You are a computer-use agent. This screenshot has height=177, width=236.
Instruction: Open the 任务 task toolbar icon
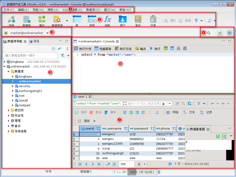(x=153, y=21)
